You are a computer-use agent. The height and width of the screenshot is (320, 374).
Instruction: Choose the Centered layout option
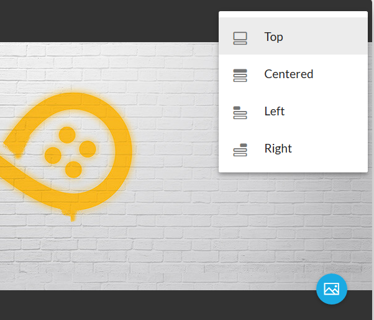point(293,73)
